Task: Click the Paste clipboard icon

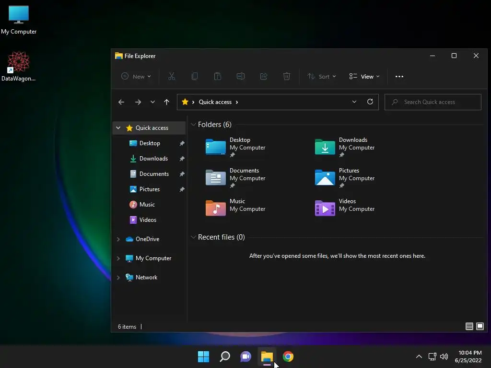Action: tap(217, 76)
